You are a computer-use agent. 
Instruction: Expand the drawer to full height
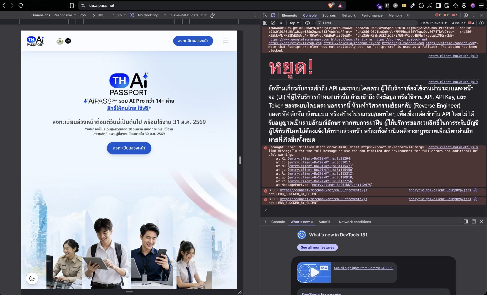(474, 221)
